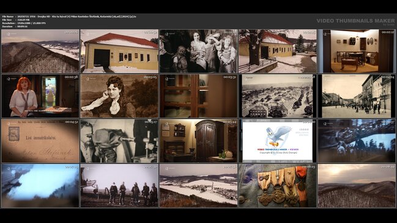Select the snowy mountain aerial first thumbnail
This screenshot has width=397, height=223.
point(40,51)
